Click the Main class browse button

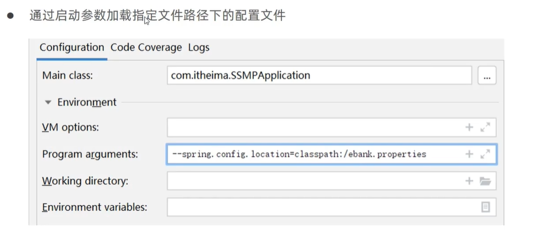(x=487, y=76)
